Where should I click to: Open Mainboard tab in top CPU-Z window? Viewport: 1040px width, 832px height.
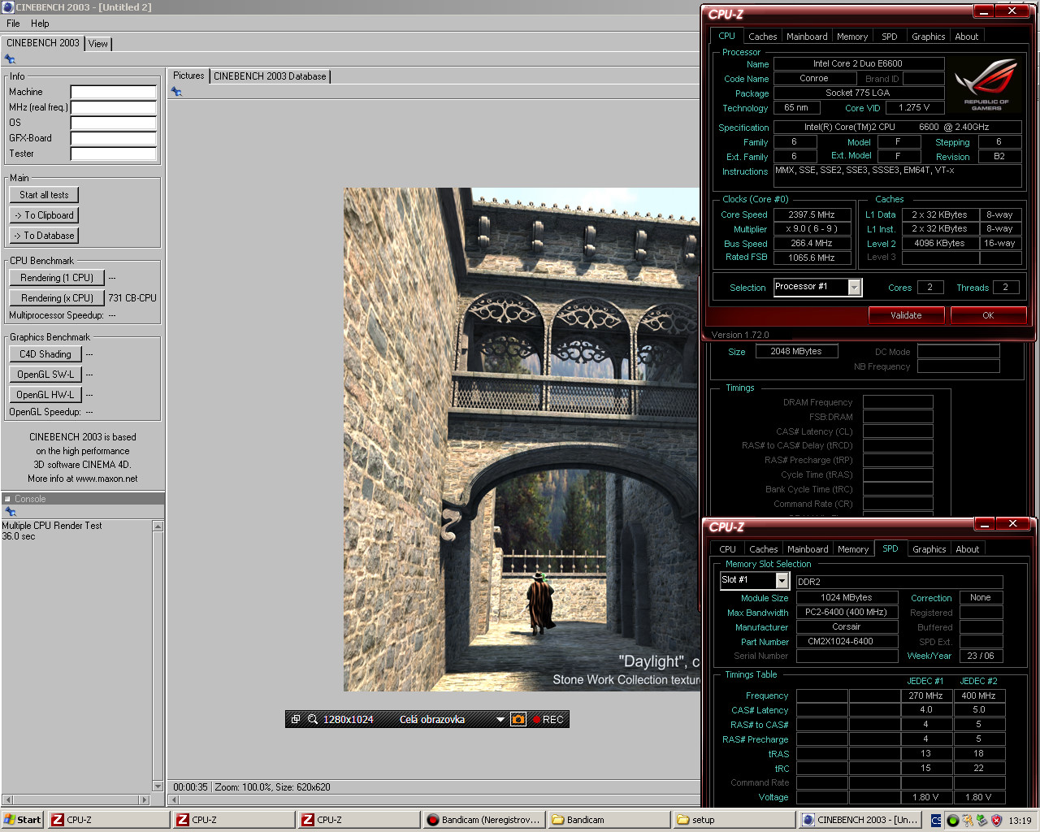pyautogui.click(x=807, y=37)
